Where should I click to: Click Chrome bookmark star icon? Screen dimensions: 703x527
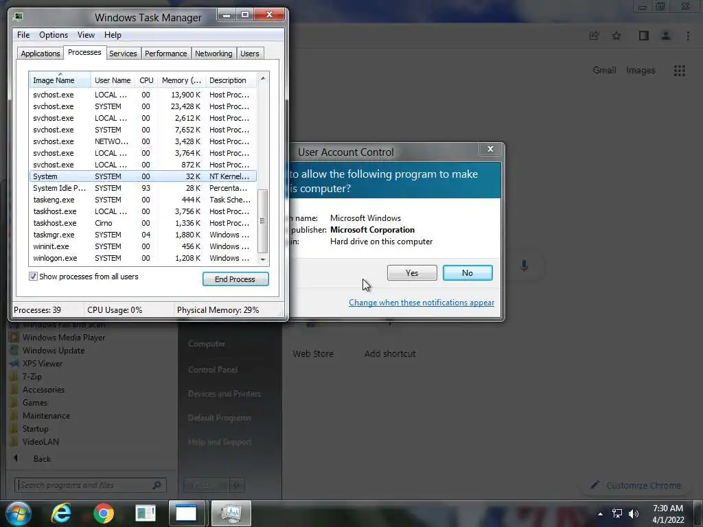coord(616,36)
